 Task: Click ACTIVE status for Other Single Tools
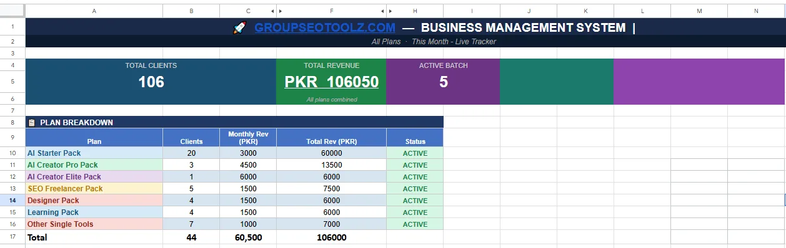point(415,224)
